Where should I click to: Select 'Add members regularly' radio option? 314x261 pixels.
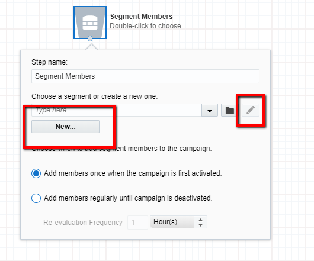36,198
